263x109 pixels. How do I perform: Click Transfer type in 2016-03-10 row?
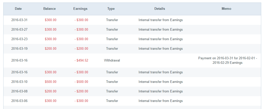(x=112, y=82)
